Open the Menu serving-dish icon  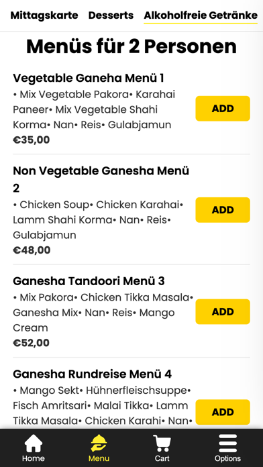click(x=99, y=443)
